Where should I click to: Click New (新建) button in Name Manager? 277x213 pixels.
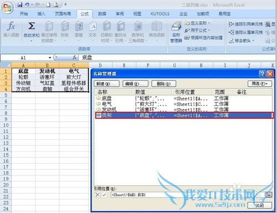pos(106,84)
